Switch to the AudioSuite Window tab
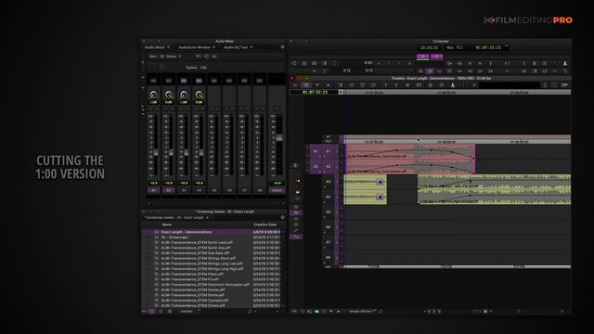The height and width of the screenshot is (334, 594). coord(194,47)
